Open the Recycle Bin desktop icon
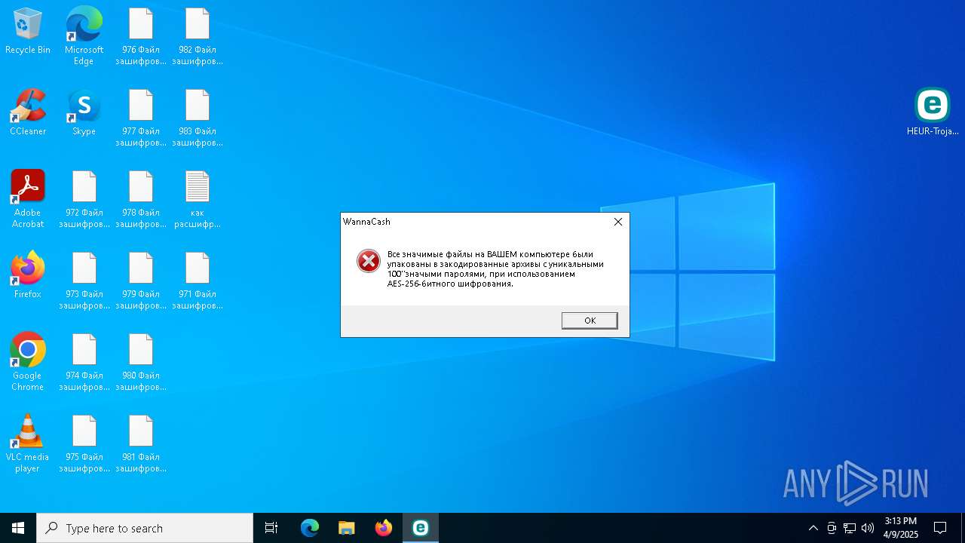This screenshot has width=965, height=543. pyautogui.click(x=28, y=32)
